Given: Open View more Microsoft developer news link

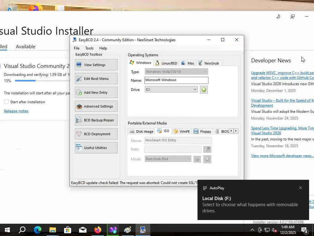Looking at the screenshot, I should [x=282, y=156].
